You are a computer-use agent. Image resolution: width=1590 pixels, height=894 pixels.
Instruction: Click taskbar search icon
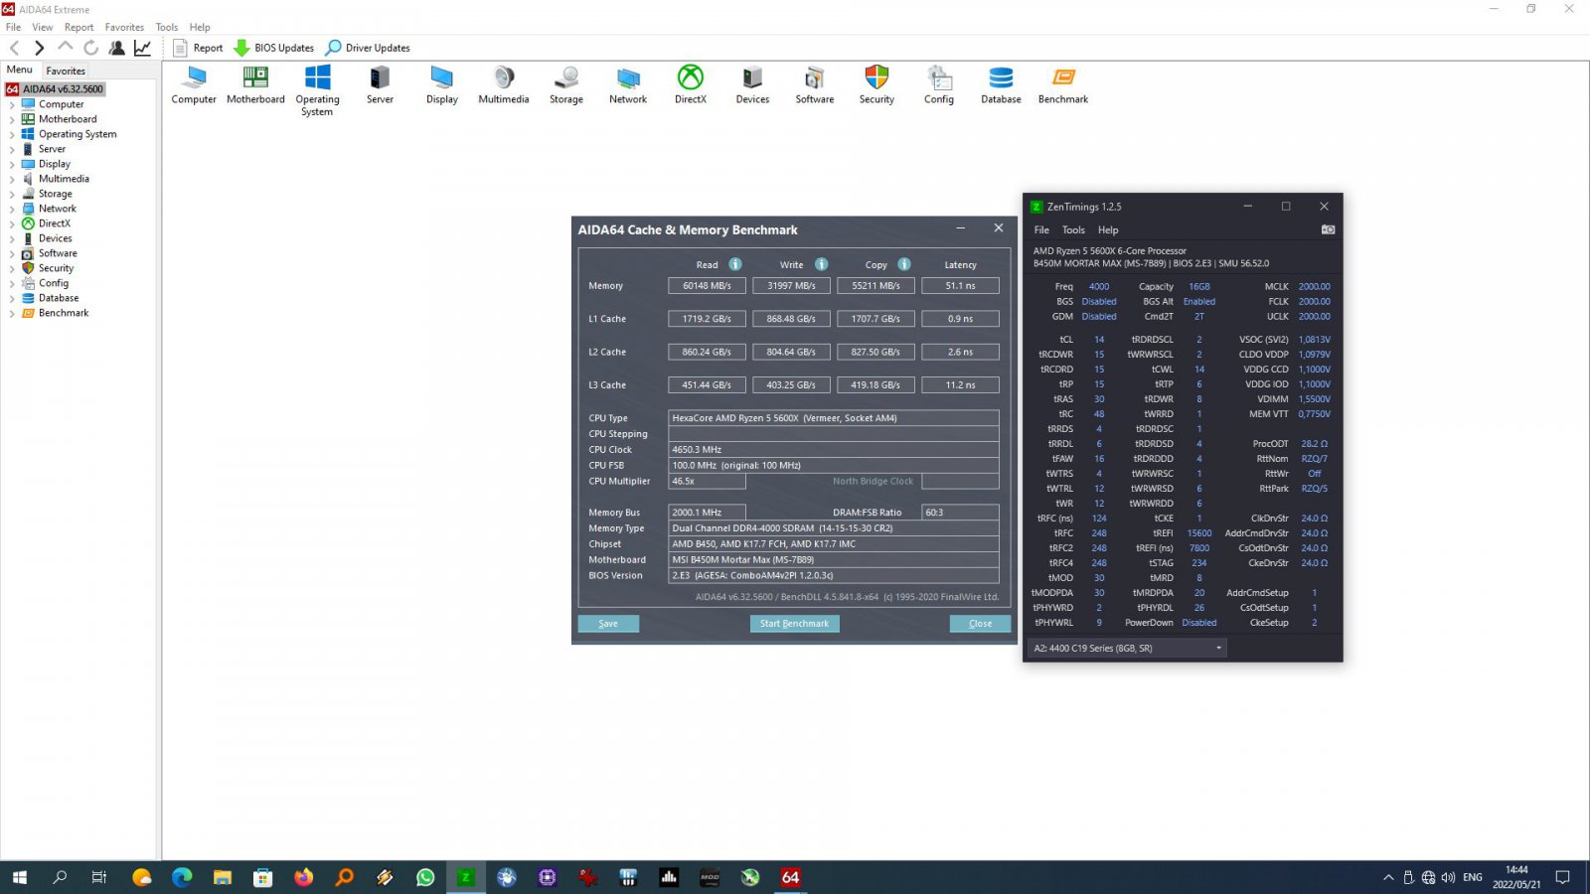60,877
